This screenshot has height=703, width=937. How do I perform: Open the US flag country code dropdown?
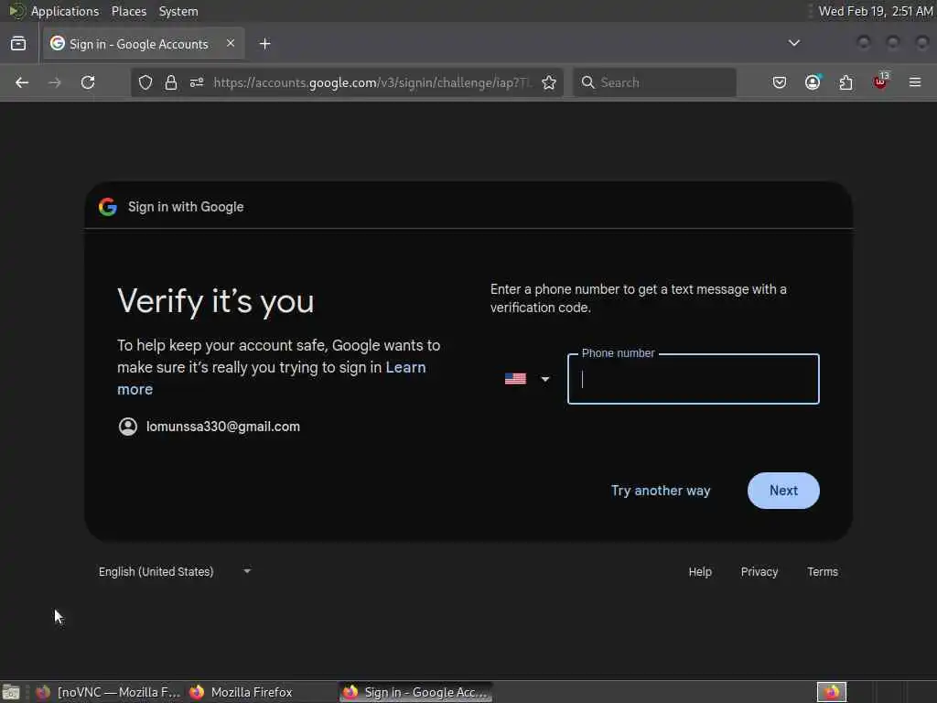527,379
